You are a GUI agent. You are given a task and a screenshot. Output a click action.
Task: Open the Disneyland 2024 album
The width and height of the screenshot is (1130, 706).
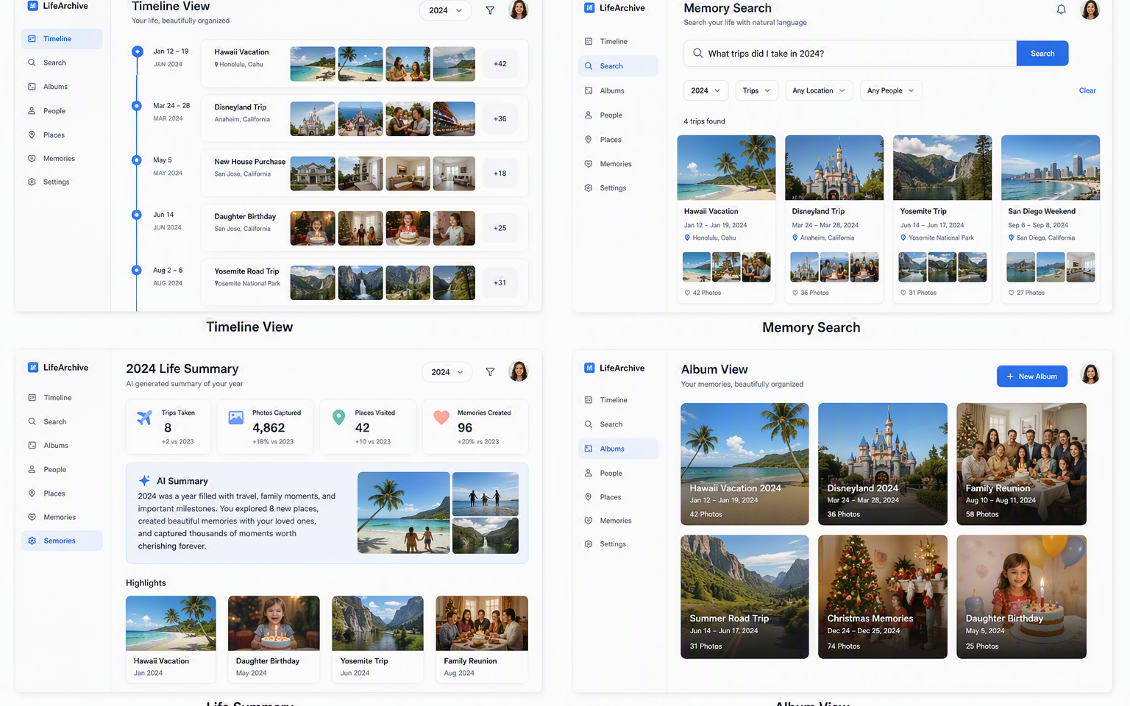pos(883,464)
